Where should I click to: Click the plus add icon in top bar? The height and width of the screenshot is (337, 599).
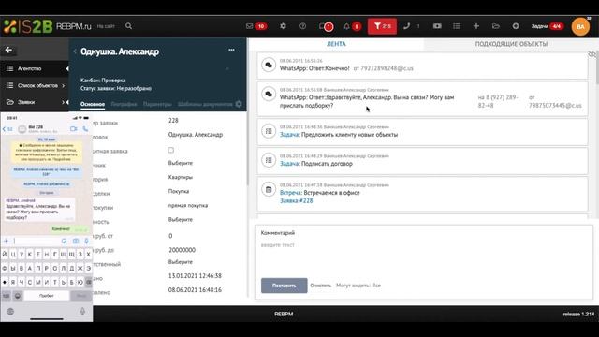(476, 26)
